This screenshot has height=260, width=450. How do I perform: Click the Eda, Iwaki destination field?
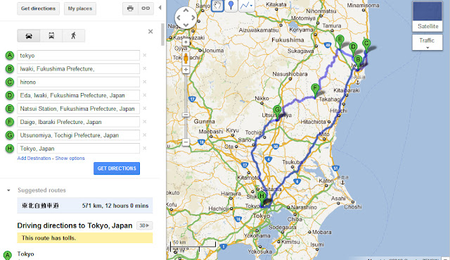point(78,95)
